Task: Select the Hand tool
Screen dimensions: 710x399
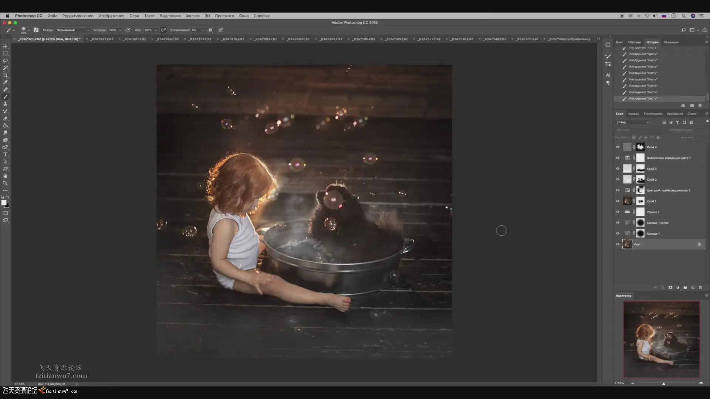Action: tap(5, 176)
